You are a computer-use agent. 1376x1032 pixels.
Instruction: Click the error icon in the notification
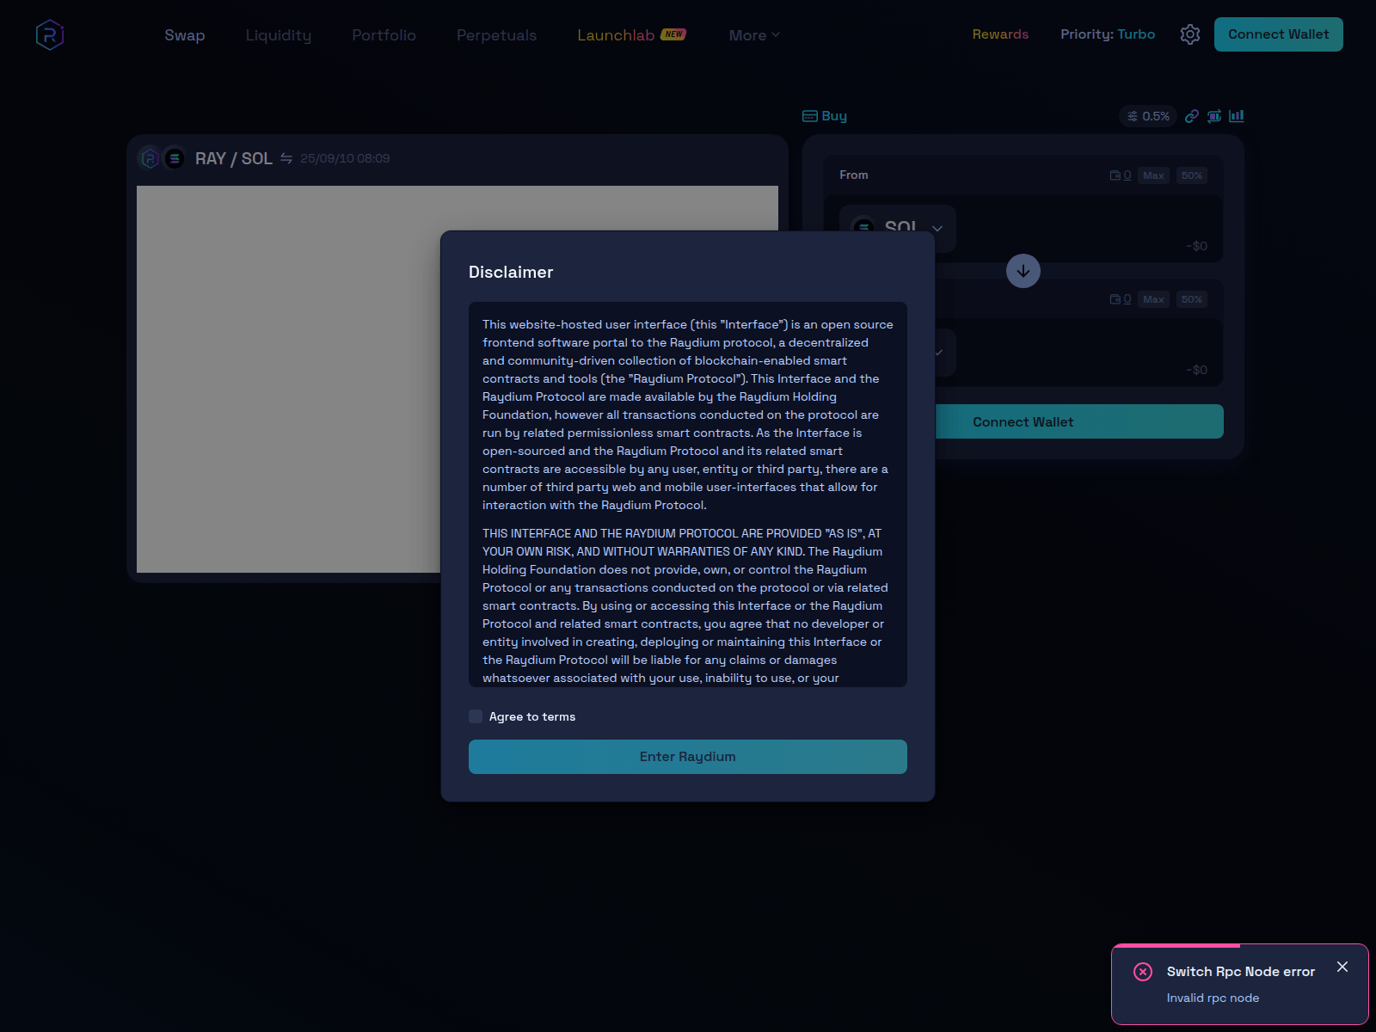1143,972
